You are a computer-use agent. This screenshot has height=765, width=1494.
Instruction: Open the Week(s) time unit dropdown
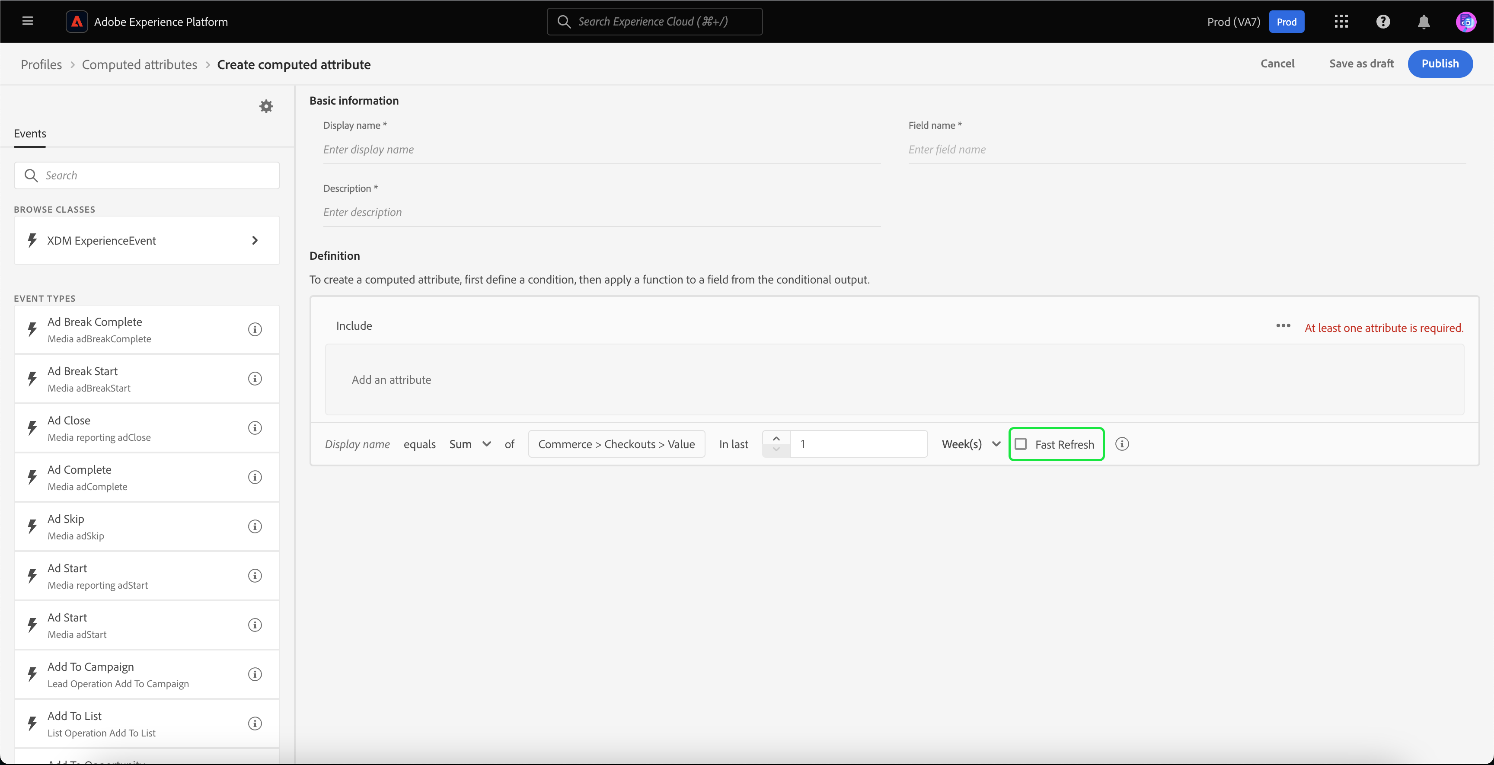971,444
